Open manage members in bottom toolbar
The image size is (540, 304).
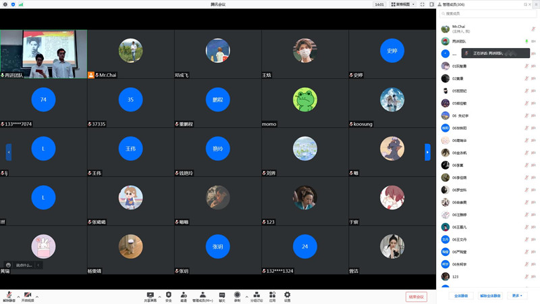pyautogui.click(x=202, y=297)
